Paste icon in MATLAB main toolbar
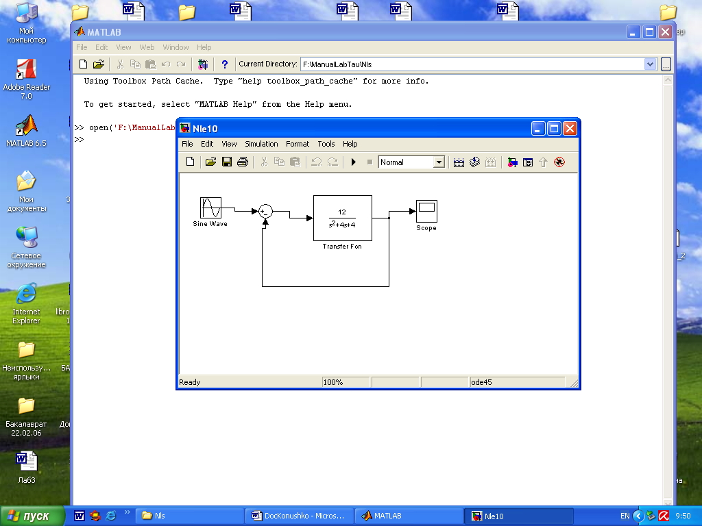The height and width of the screenshot is (526, 702). pyautogui.click(x=151, y=64)
